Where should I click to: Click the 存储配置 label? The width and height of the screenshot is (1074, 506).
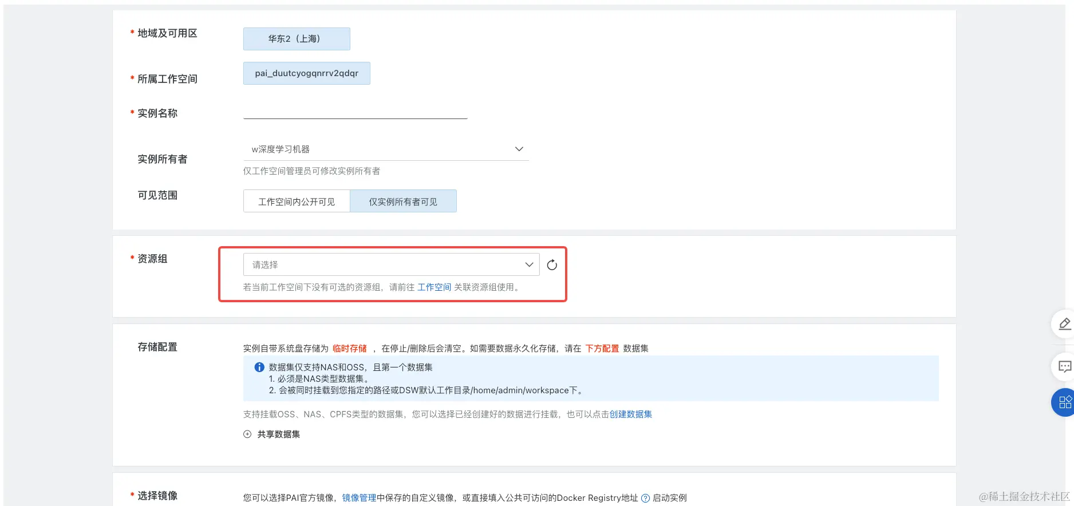pyautogui.click(x=157, y=347)
